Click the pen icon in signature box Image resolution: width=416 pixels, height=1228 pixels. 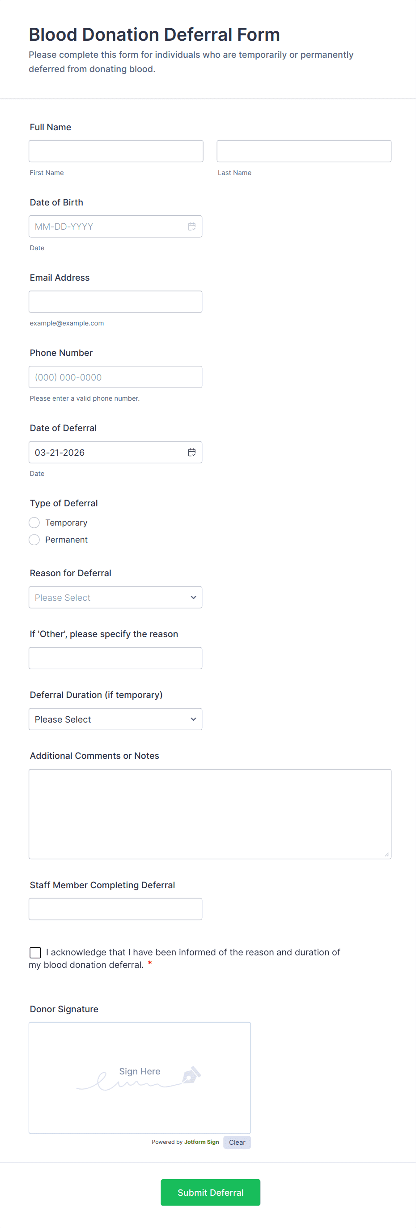pyautogui.click(x=191, y=1075)
